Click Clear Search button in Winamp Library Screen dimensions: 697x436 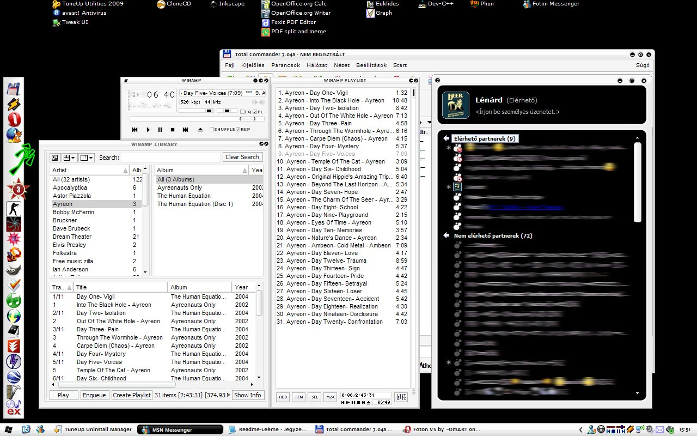point(242,157)
